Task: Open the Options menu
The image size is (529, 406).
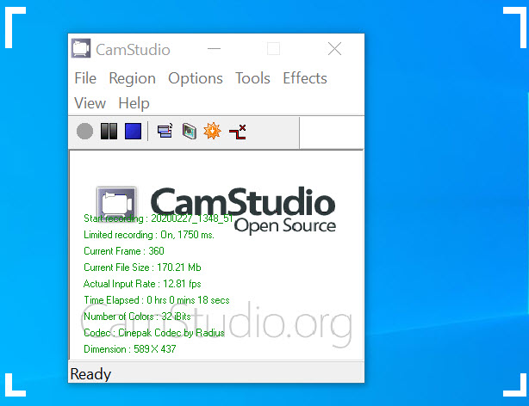Action: point(196,79)
